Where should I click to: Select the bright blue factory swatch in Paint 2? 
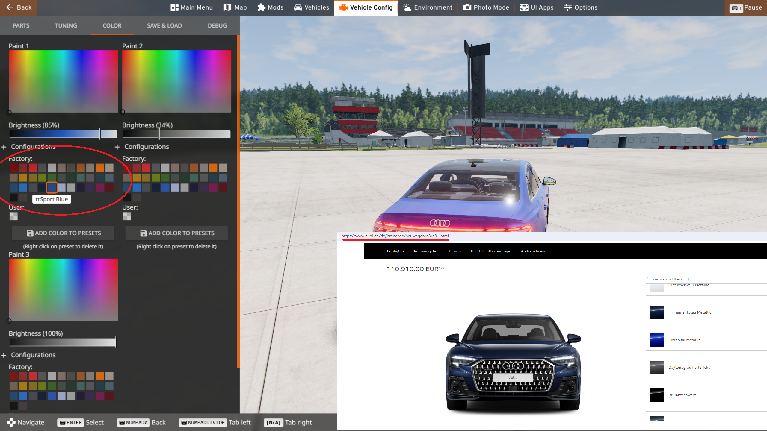click(x=137, y=188)
